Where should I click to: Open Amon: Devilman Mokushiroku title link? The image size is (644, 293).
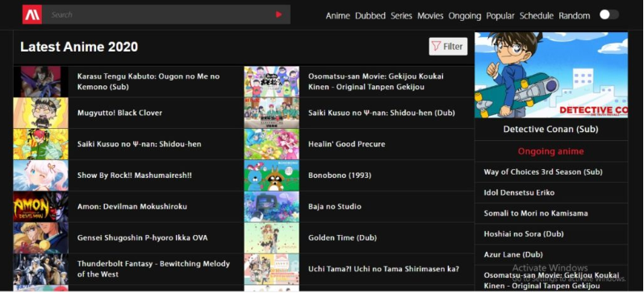point(132,207)
